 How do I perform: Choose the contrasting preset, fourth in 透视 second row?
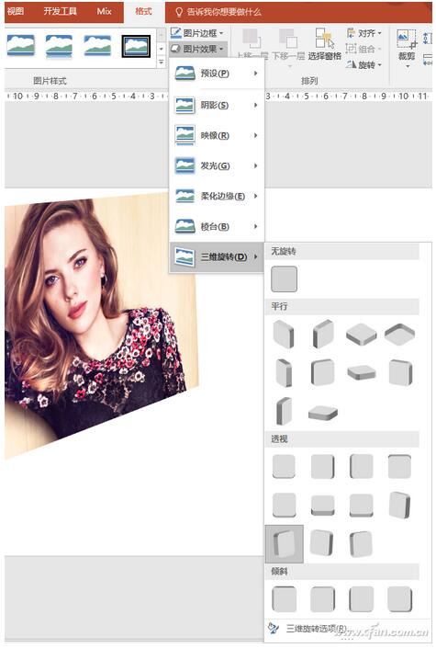399,505
